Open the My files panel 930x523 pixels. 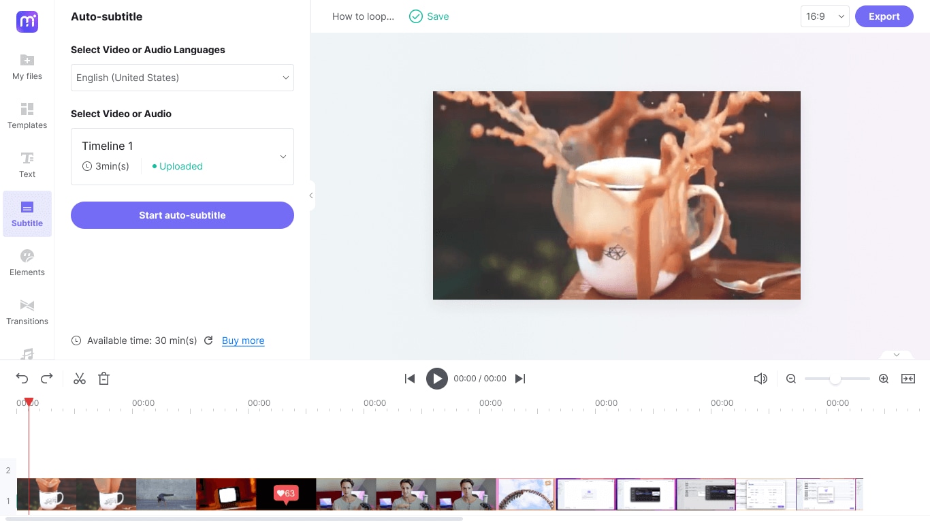coord(27,67)
